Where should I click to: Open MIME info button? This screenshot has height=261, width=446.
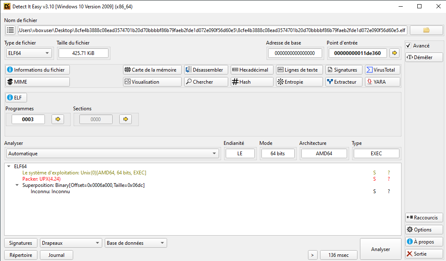tap(37, 82)
